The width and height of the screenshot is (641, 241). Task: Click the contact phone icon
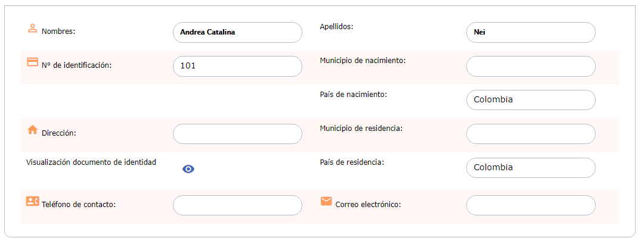click(32, 201)
